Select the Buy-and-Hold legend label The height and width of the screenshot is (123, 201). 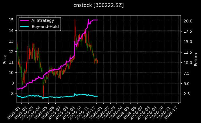45,27
